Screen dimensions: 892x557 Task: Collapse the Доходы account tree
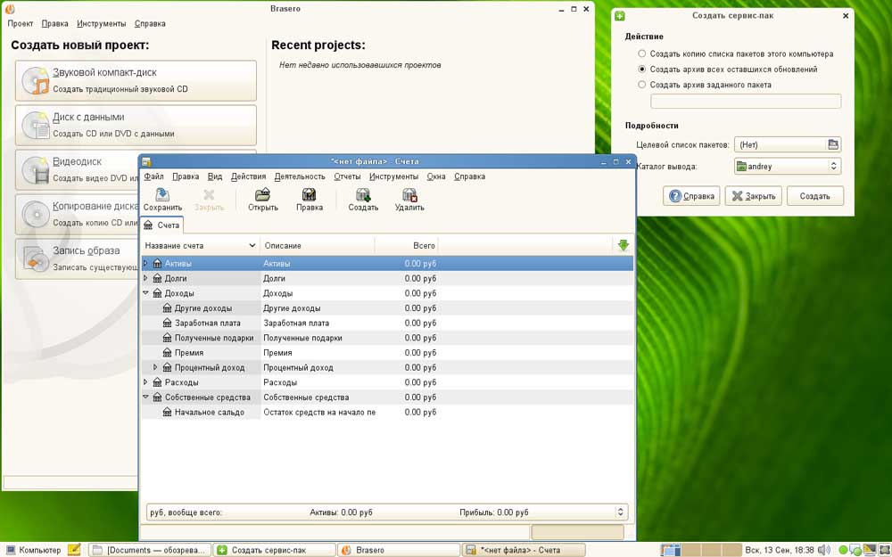click(x=145, y=293)
